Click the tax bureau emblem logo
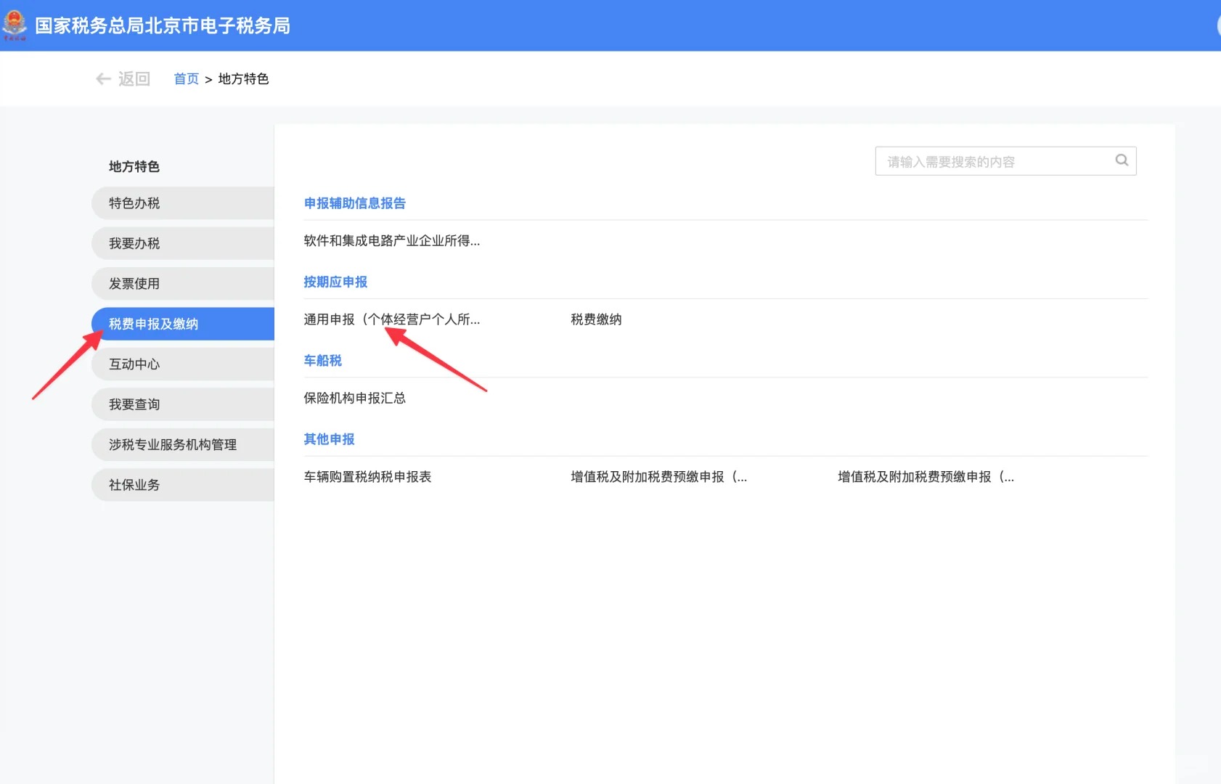Image resolution: width=1221 pixels, height=784 pixels. (15, 25)
